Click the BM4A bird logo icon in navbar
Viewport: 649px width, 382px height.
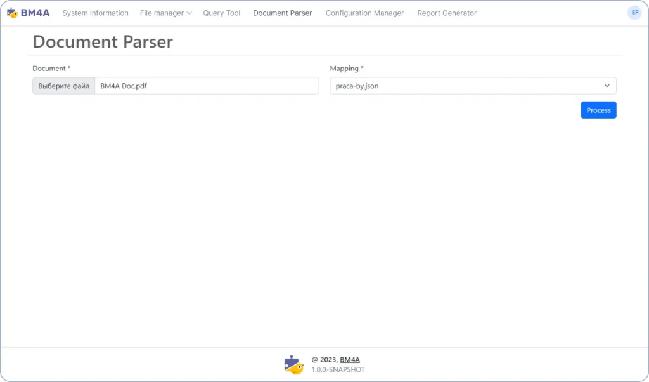click(x=12, y=13)
